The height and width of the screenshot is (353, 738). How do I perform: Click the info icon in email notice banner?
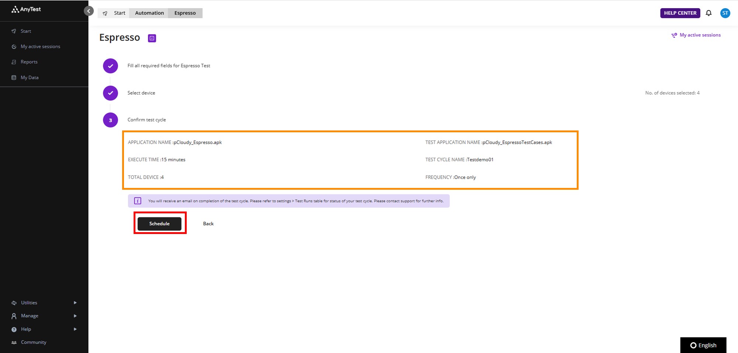click(138, 201)
